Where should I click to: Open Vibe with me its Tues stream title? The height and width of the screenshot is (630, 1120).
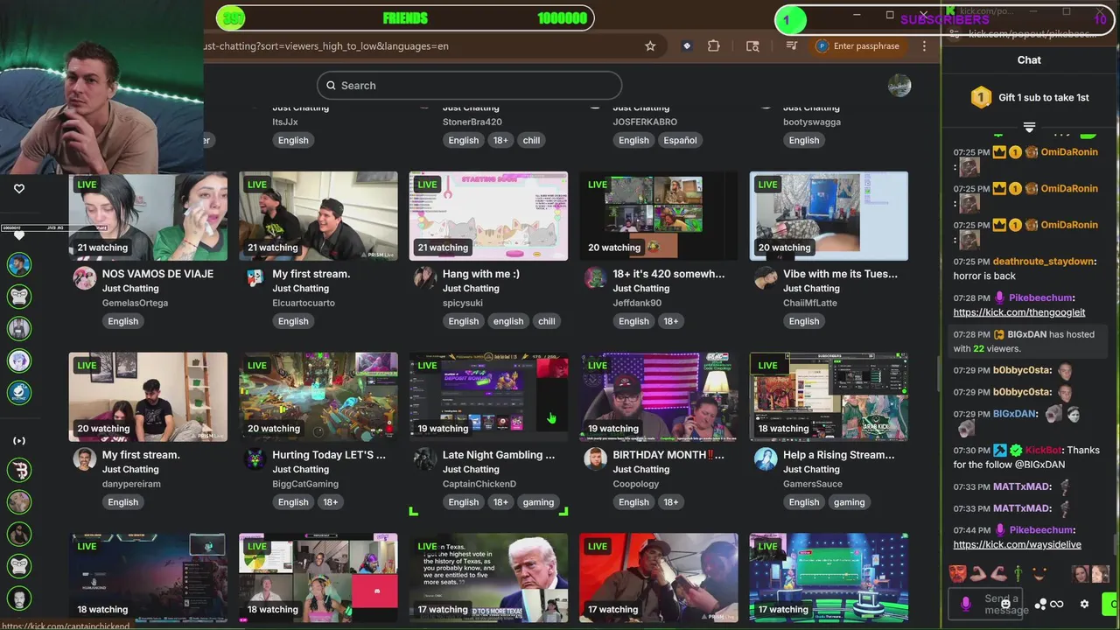tap(840, 274)
